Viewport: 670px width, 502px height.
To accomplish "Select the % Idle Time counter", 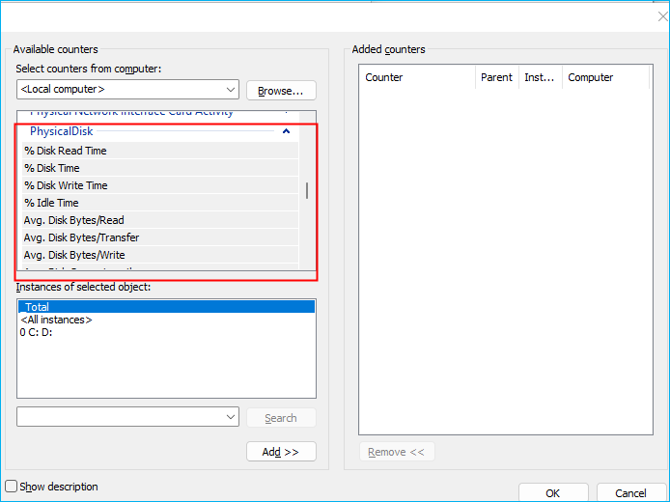I will click(160, 203).
